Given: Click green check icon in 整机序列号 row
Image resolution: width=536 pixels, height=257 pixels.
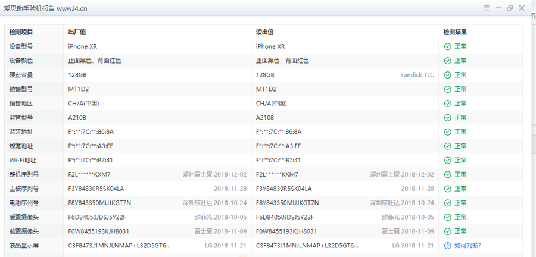Looking at the screenshot, I should 447,174.
